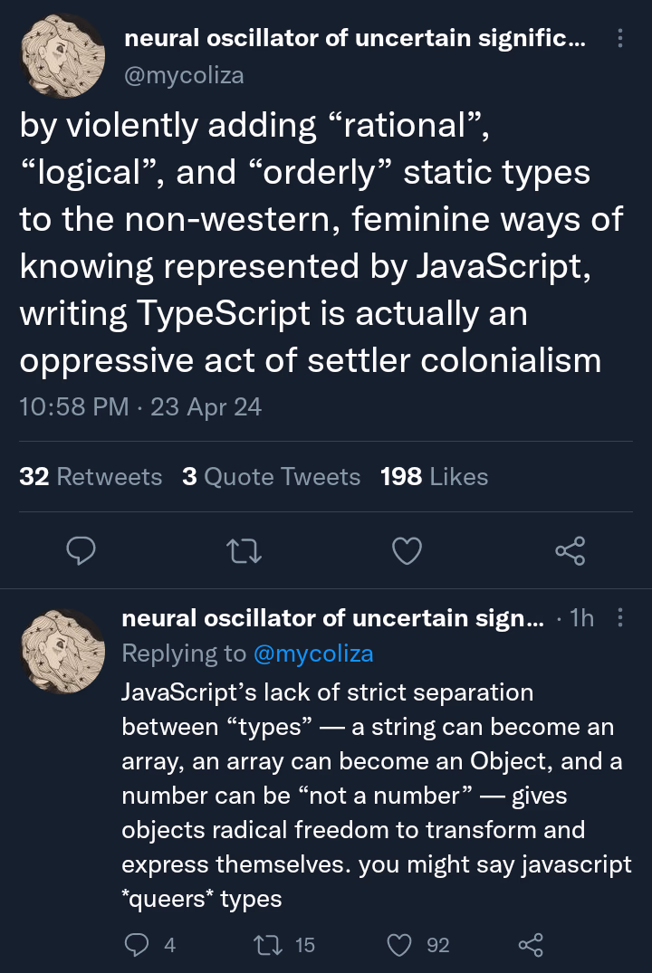The width and height of the screenshot is (652, 973).
Task: Open main tweet author's profile picture
Action: (x=62, y=56)
